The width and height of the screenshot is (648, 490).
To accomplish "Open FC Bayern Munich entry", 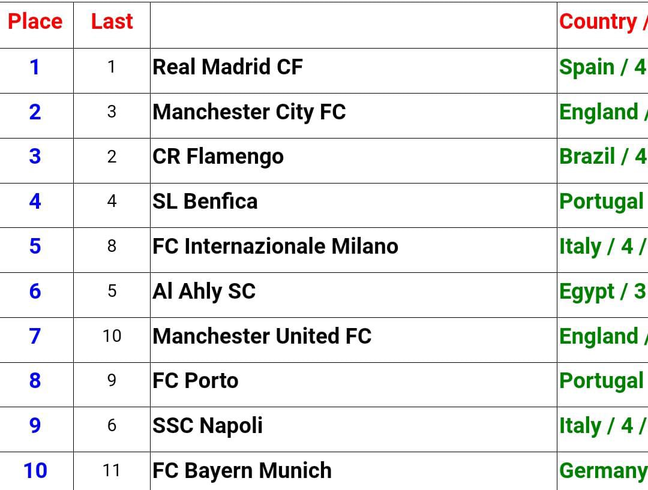I will pos(242,471).
